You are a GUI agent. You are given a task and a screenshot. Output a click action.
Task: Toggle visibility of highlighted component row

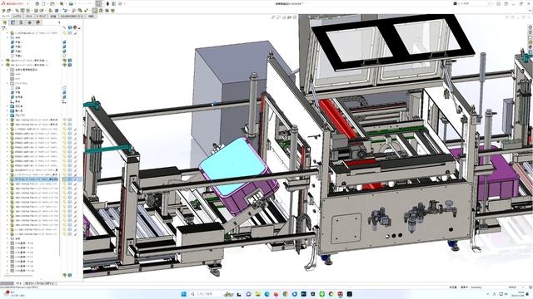click(65, 179)
